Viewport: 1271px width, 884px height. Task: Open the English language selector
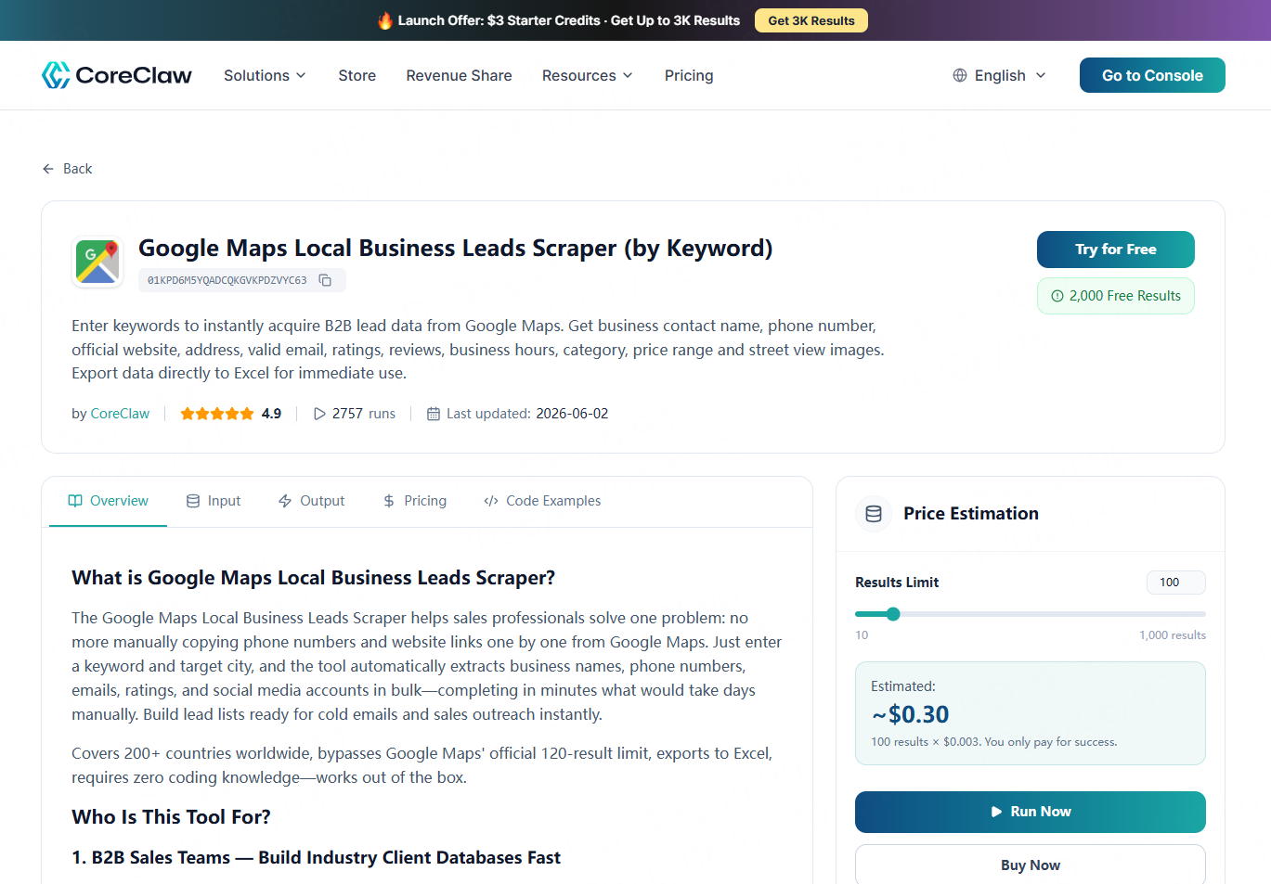coord(1000,75)
